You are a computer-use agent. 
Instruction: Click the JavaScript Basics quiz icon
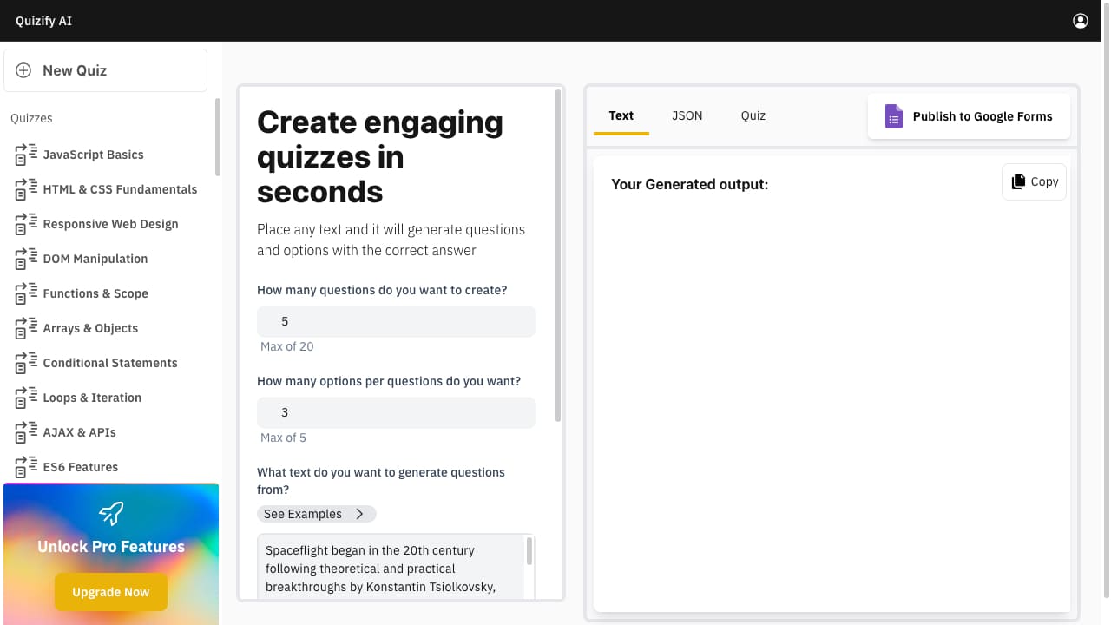[26, 155]
